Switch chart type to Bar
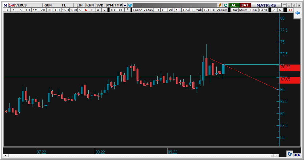The image size is (304, 160). [x=235, y=10]
